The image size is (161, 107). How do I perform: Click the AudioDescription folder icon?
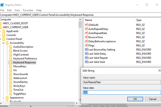tap(10, 47)
